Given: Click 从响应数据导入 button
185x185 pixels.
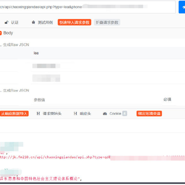Looking at the screenshot, I should pyautogui.click(x=14, y=114).
